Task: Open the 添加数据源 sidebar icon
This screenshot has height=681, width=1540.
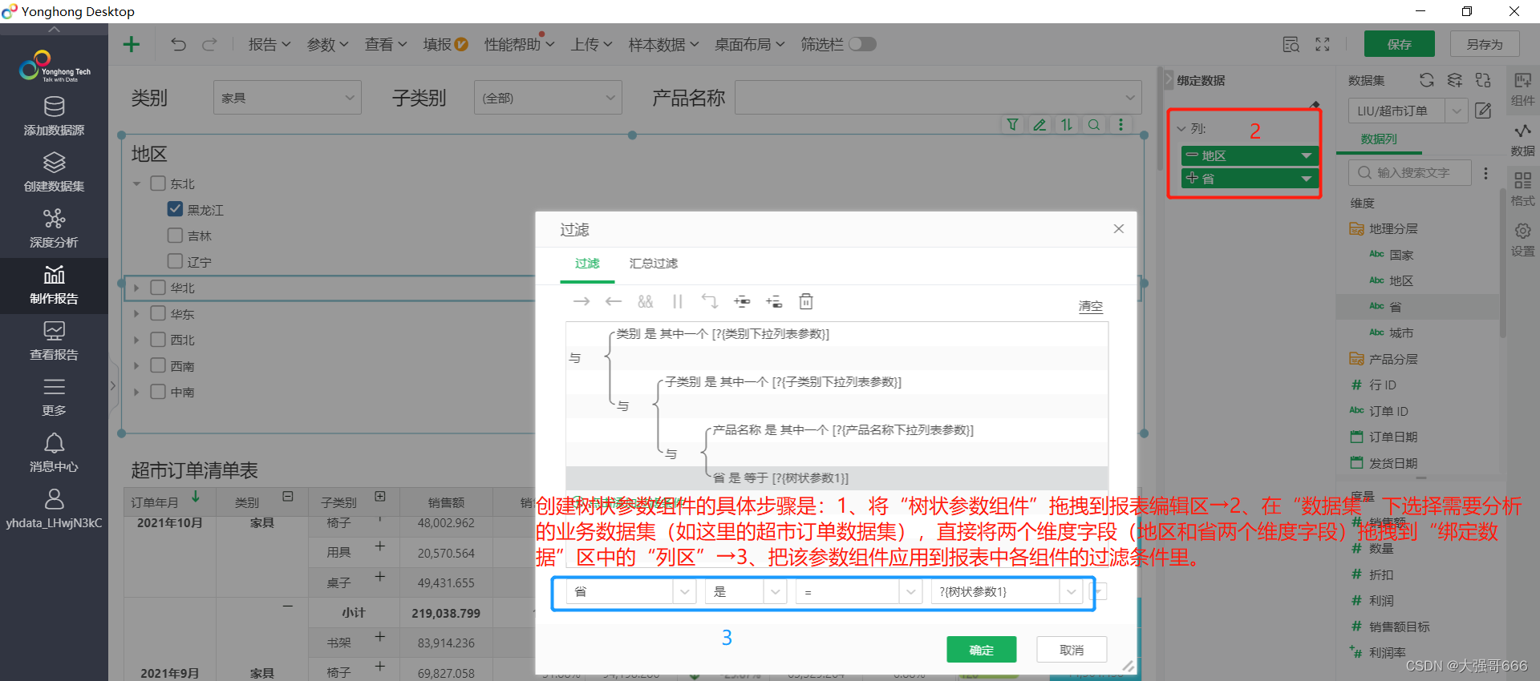Action: click(x=54, y=116)
